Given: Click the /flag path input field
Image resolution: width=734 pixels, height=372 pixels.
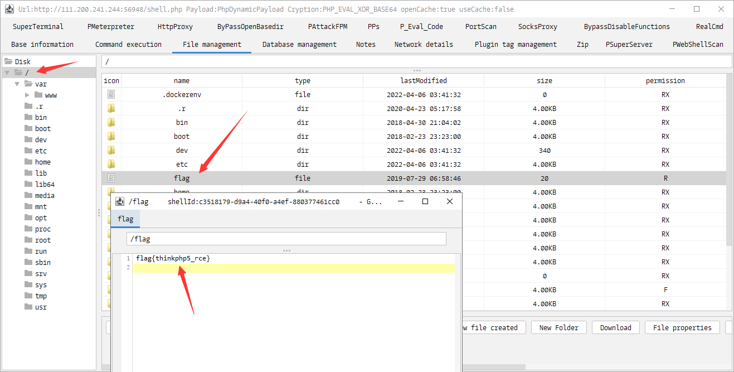Looking at the screenshot, I should (x=286, y=239).
